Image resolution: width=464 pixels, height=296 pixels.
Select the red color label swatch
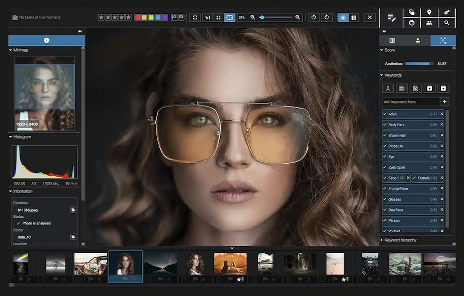pos(138,18)
